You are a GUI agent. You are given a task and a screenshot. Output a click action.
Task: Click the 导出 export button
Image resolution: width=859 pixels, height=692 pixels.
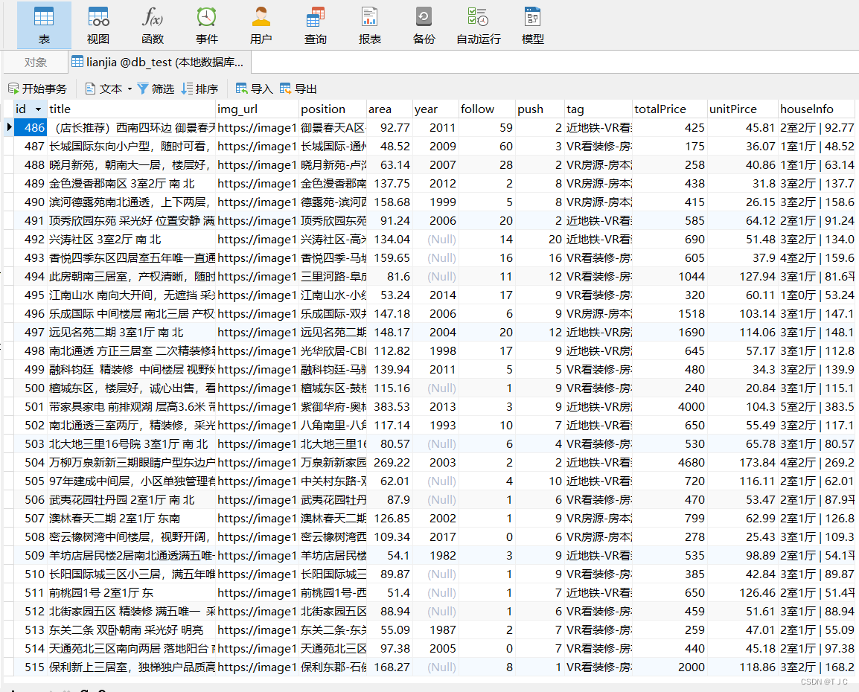pyautogui.click(x=298, y=89)
